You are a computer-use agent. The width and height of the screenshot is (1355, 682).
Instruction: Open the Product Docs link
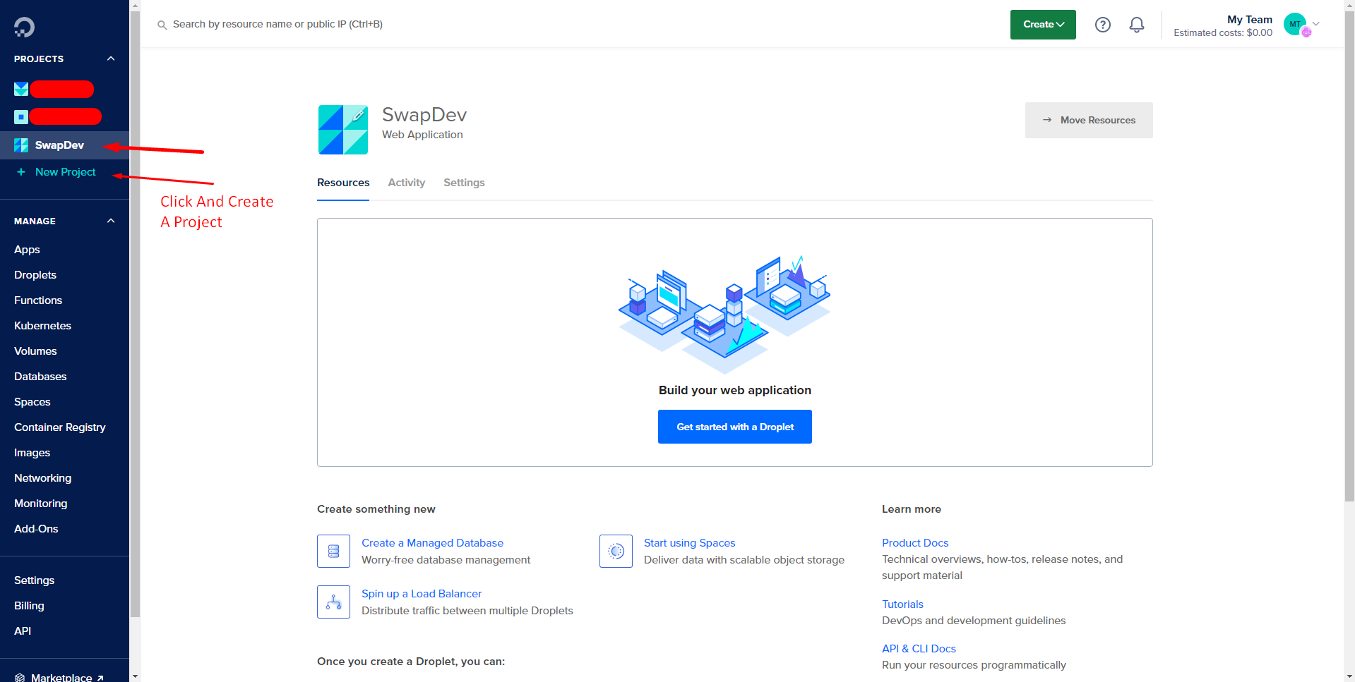pyautogui.click(x=914, y=543)
